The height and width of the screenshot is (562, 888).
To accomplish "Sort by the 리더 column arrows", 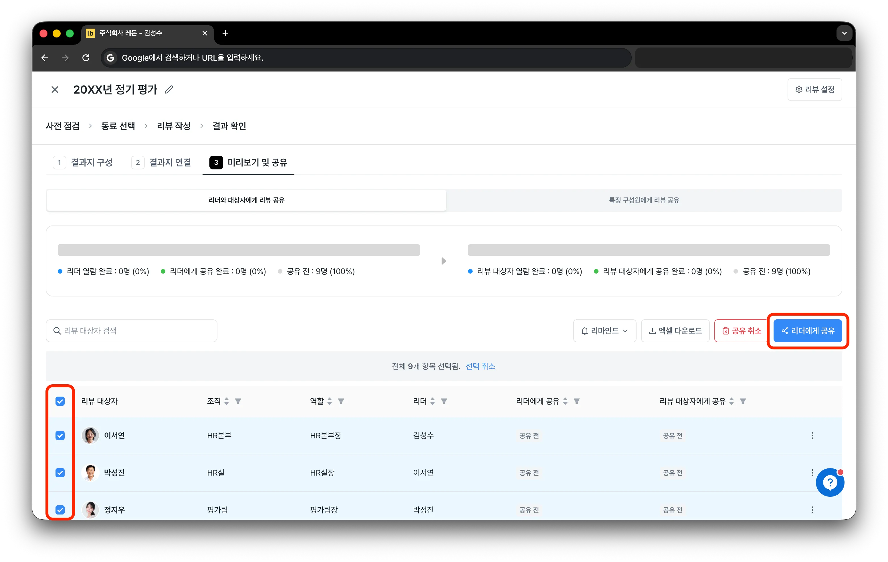I will pyautogui.click(x=433, y=401).
